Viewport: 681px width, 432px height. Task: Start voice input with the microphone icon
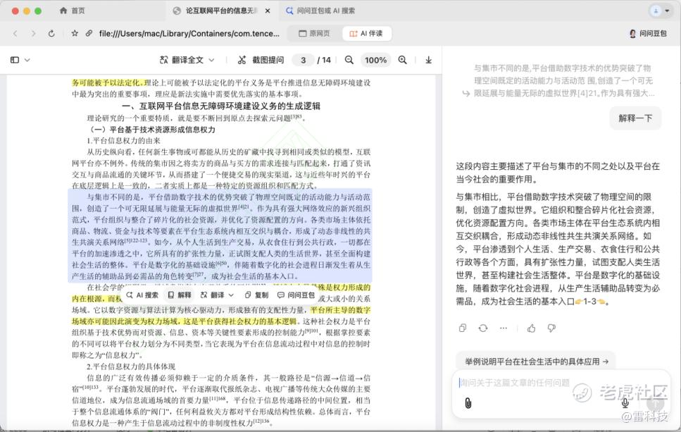(625, 403)
